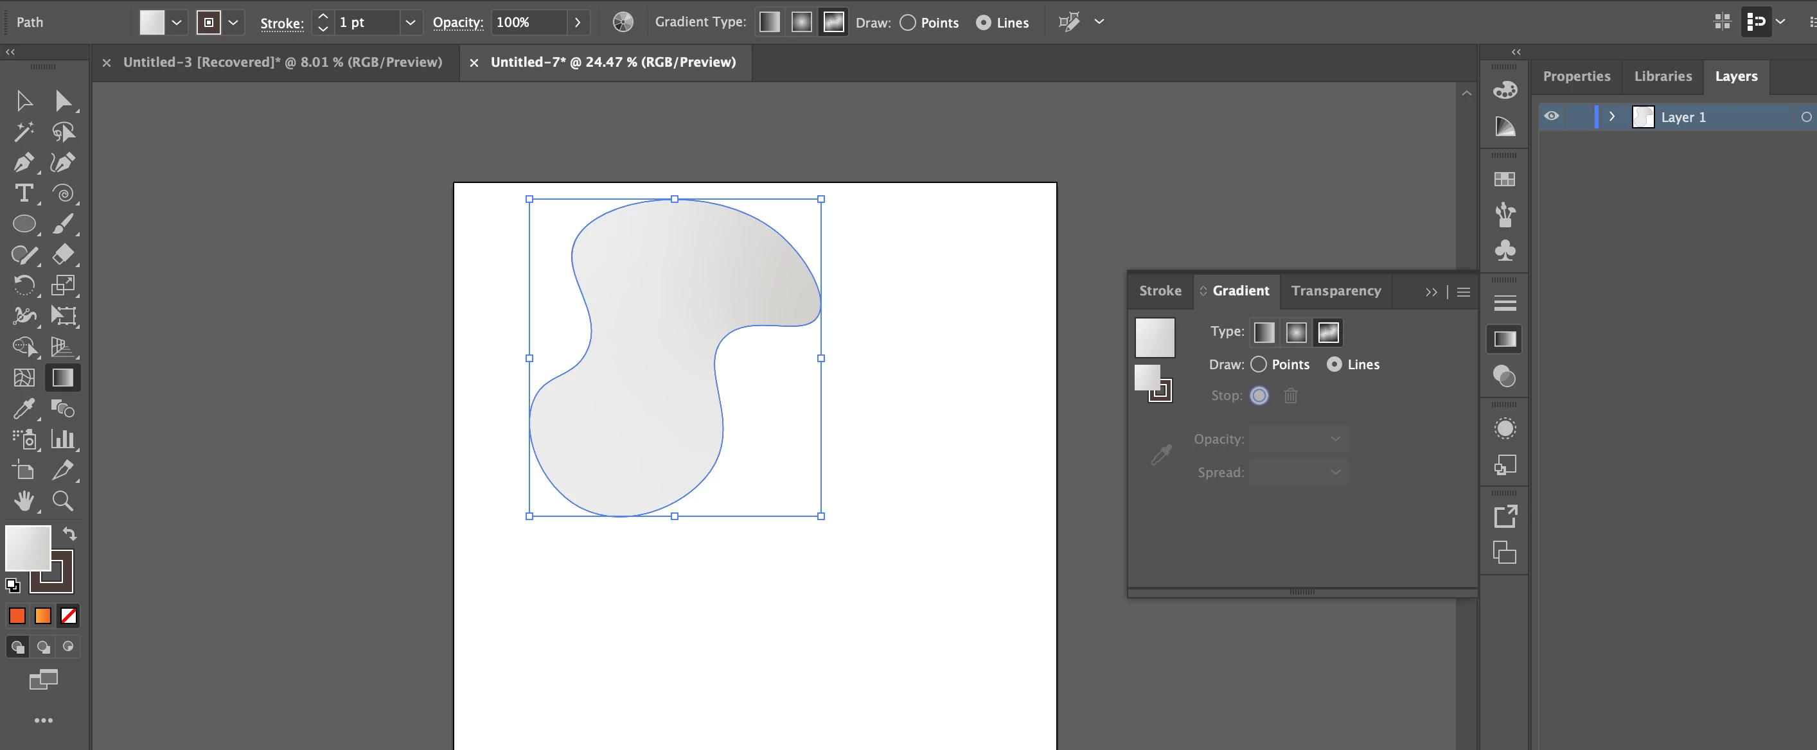Click the gradient fill swatch in Gradient panel
Screen dimensions: 1817x750
(x=1154, y=338)
